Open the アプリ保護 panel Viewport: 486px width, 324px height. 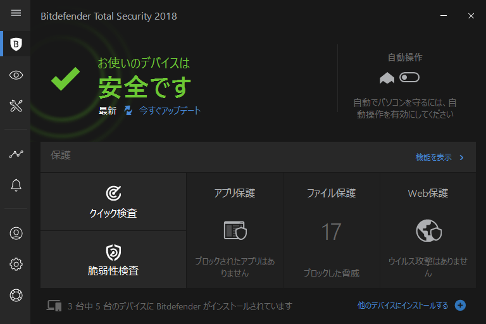235,231
